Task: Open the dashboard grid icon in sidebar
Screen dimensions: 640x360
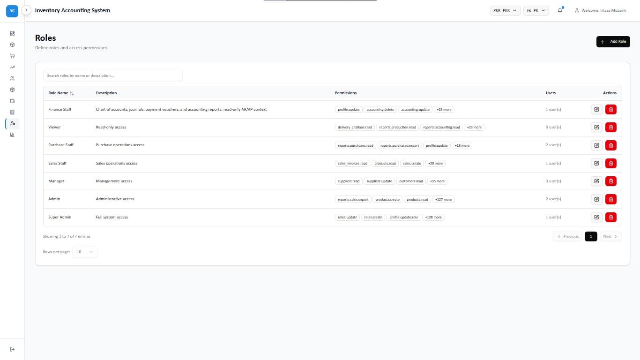Action: tap(12, 33)
